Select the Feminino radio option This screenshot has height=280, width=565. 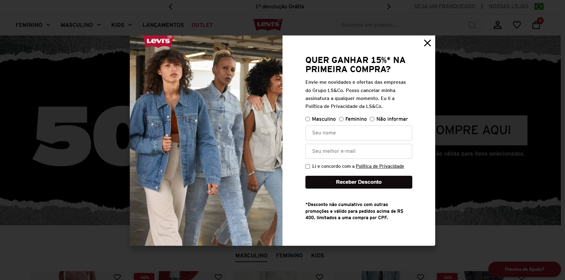pos(341,119)
